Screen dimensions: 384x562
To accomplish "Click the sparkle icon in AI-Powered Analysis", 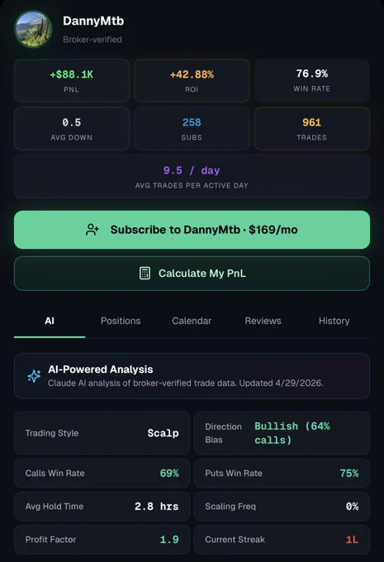I will [x=34, y=376].
